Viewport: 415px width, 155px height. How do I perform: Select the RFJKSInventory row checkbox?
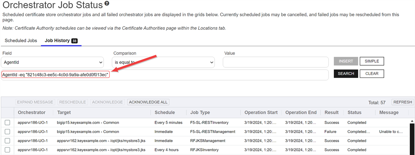pyautogui.click(x=7, y=150)
